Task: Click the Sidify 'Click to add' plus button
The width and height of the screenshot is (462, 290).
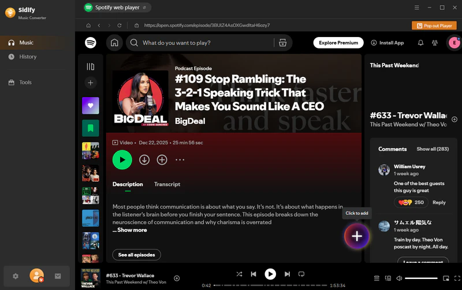Action: (x=356, y=236)
